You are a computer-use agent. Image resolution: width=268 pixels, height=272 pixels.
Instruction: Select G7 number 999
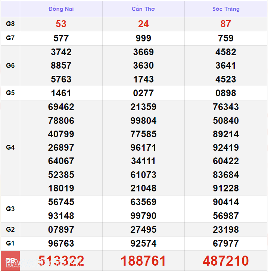(x=143, y=38)
